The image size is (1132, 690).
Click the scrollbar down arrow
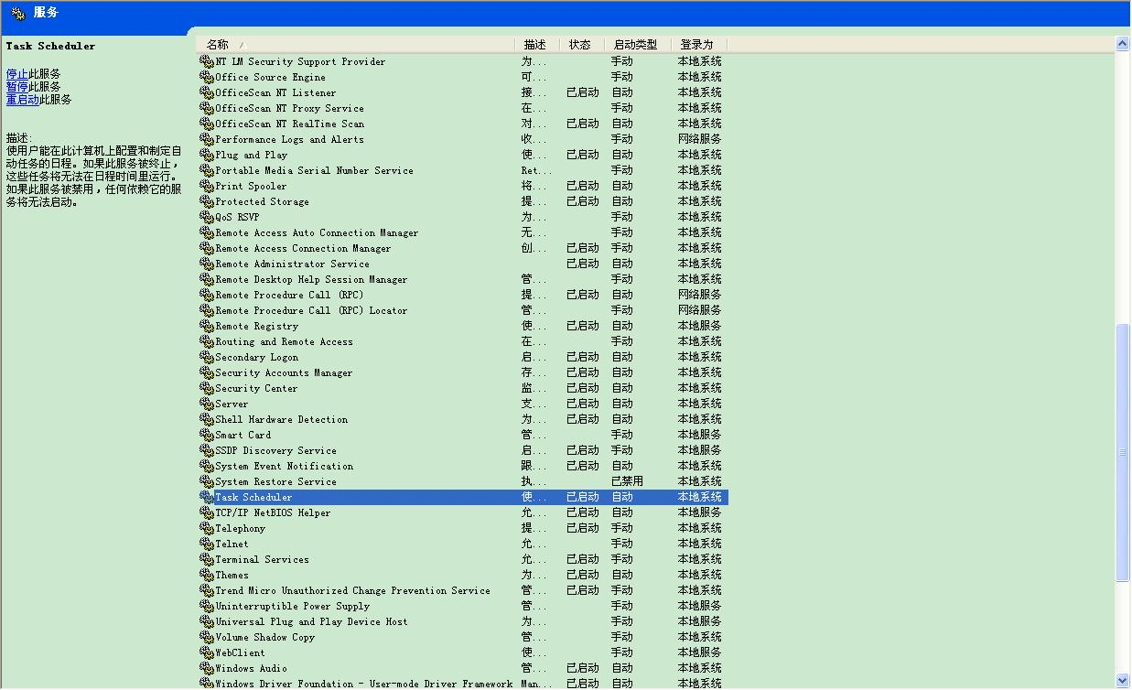pos(1123,680)
